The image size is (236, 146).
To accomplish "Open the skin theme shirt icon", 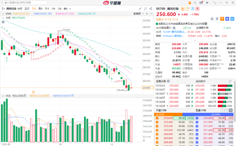I will (207, 3).
